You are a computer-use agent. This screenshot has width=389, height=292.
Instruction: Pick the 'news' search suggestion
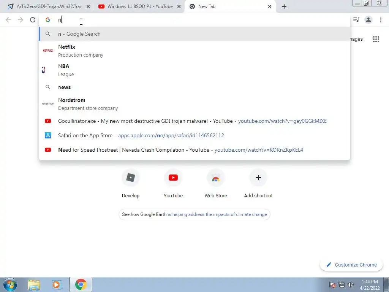[194, 87]
